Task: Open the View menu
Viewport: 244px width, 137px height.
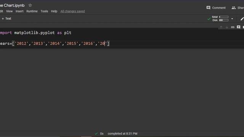Action: pyautogui.click(x=9, y=11)
